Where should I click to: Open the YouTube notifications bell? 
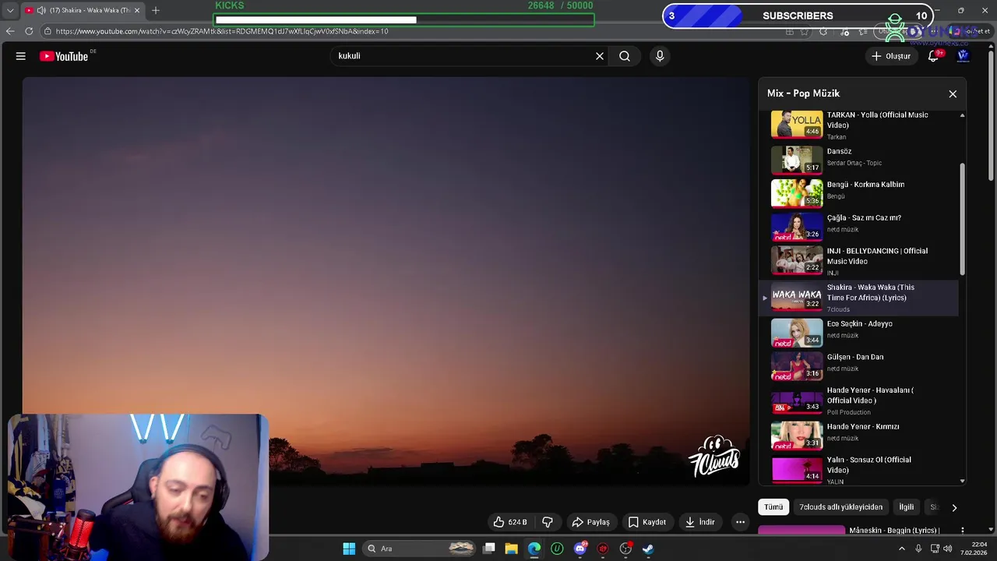coord(933,56)
